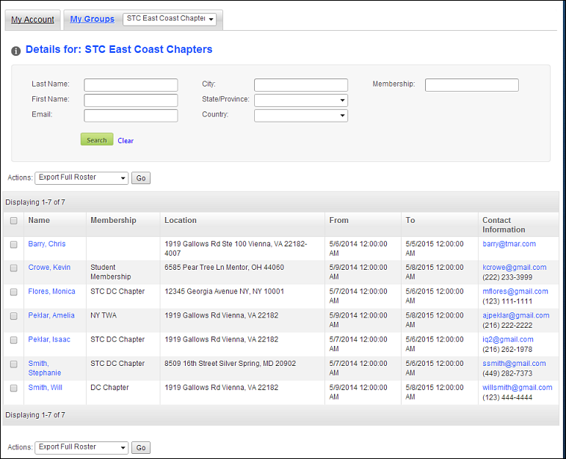The image size is (566, 459).
Task: Click the Details for: STC East Coast Chapters heading
Action: [119, 49]
